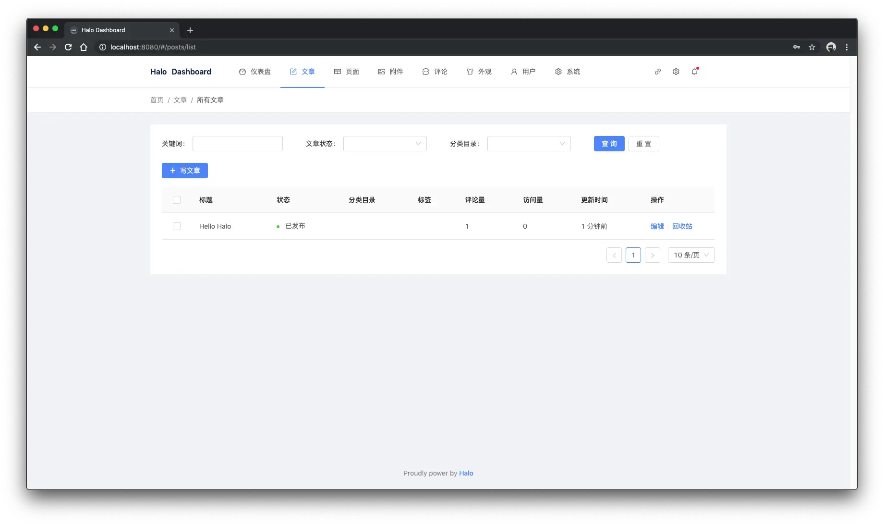Open the 附件 menu

tap(391, 72)
